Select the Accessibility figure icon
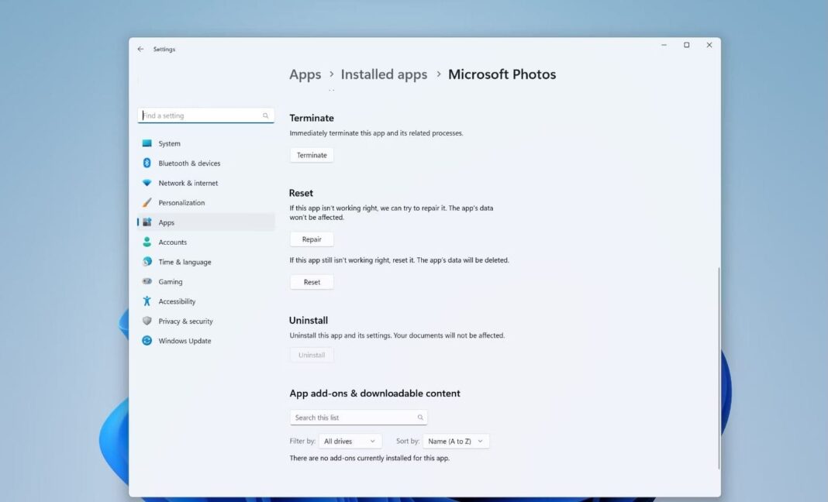The image size is (828, 502). click(x=147, y=301)
